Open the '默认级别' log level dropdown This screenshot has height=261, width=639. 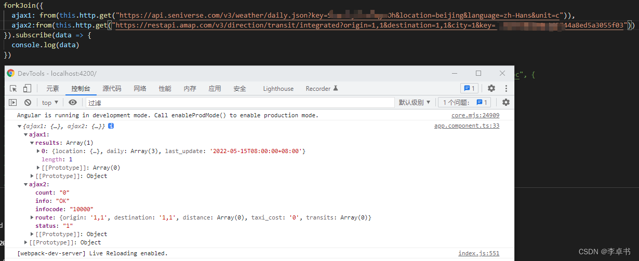click(x=415, y=103)
